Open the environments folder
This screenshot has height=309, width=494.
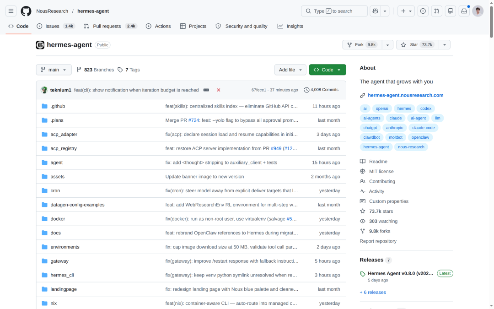tap(65, 247)
